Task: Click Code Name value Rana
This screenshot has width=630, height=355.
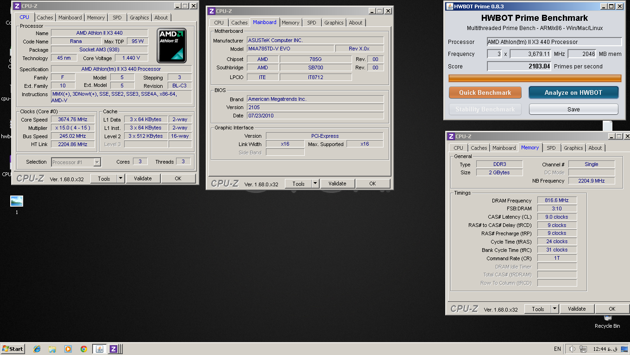Action: tap(76, 41)
